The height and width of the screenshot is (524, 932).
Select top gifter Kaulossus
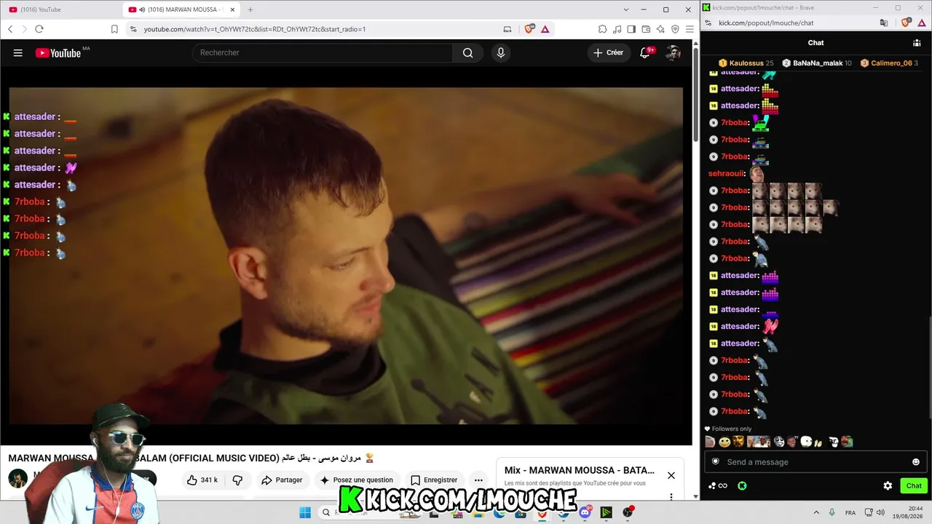coord(746,63)
